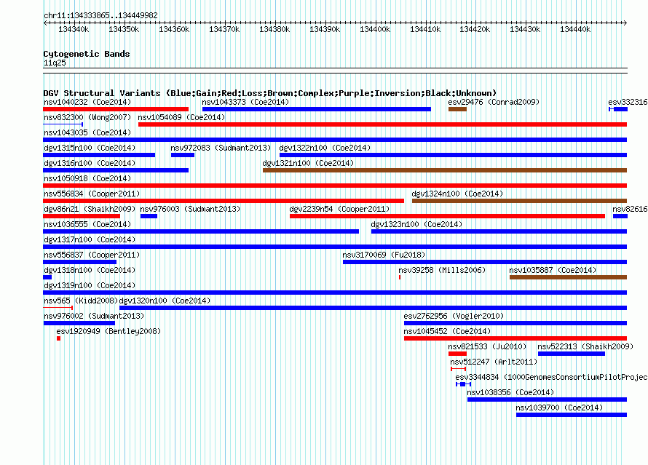Open esv2762956 (Vogler2010) variant label
This screenshot has height=465, width=648.
[x=454, y=316]
